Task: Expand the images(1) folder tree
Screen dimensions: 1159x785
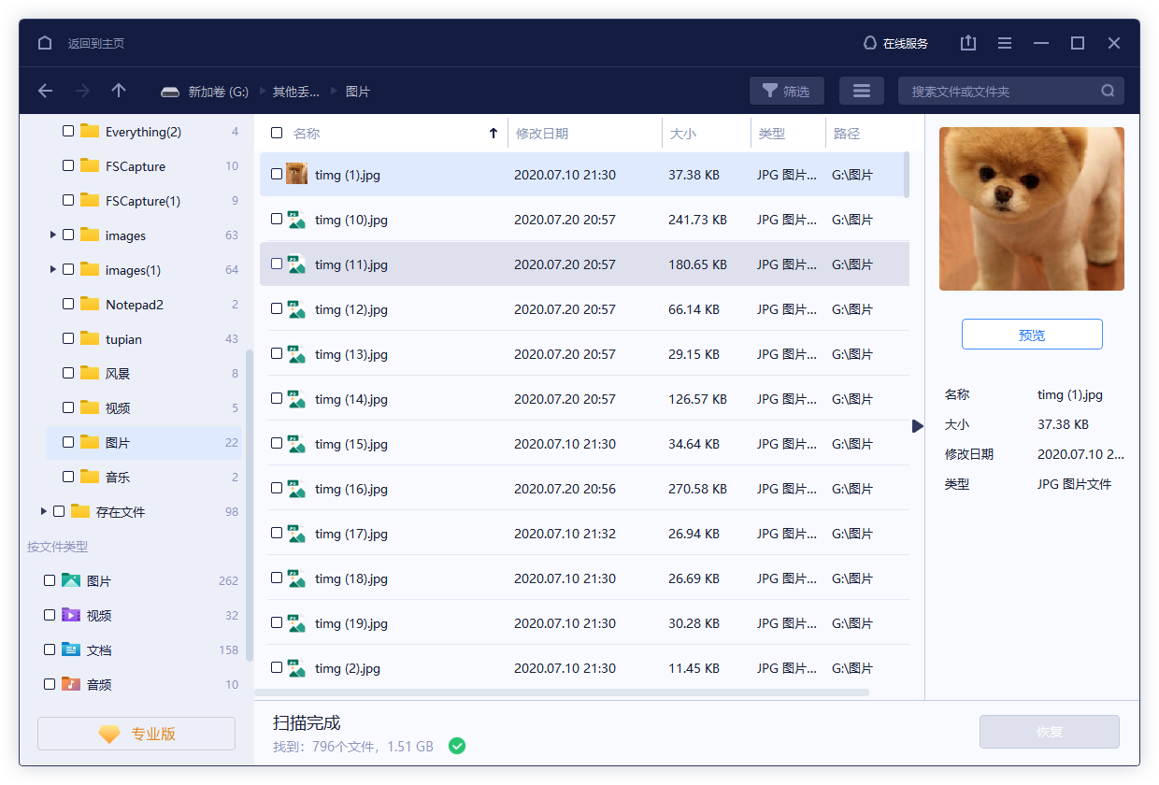Action: (x=52, y=269)
